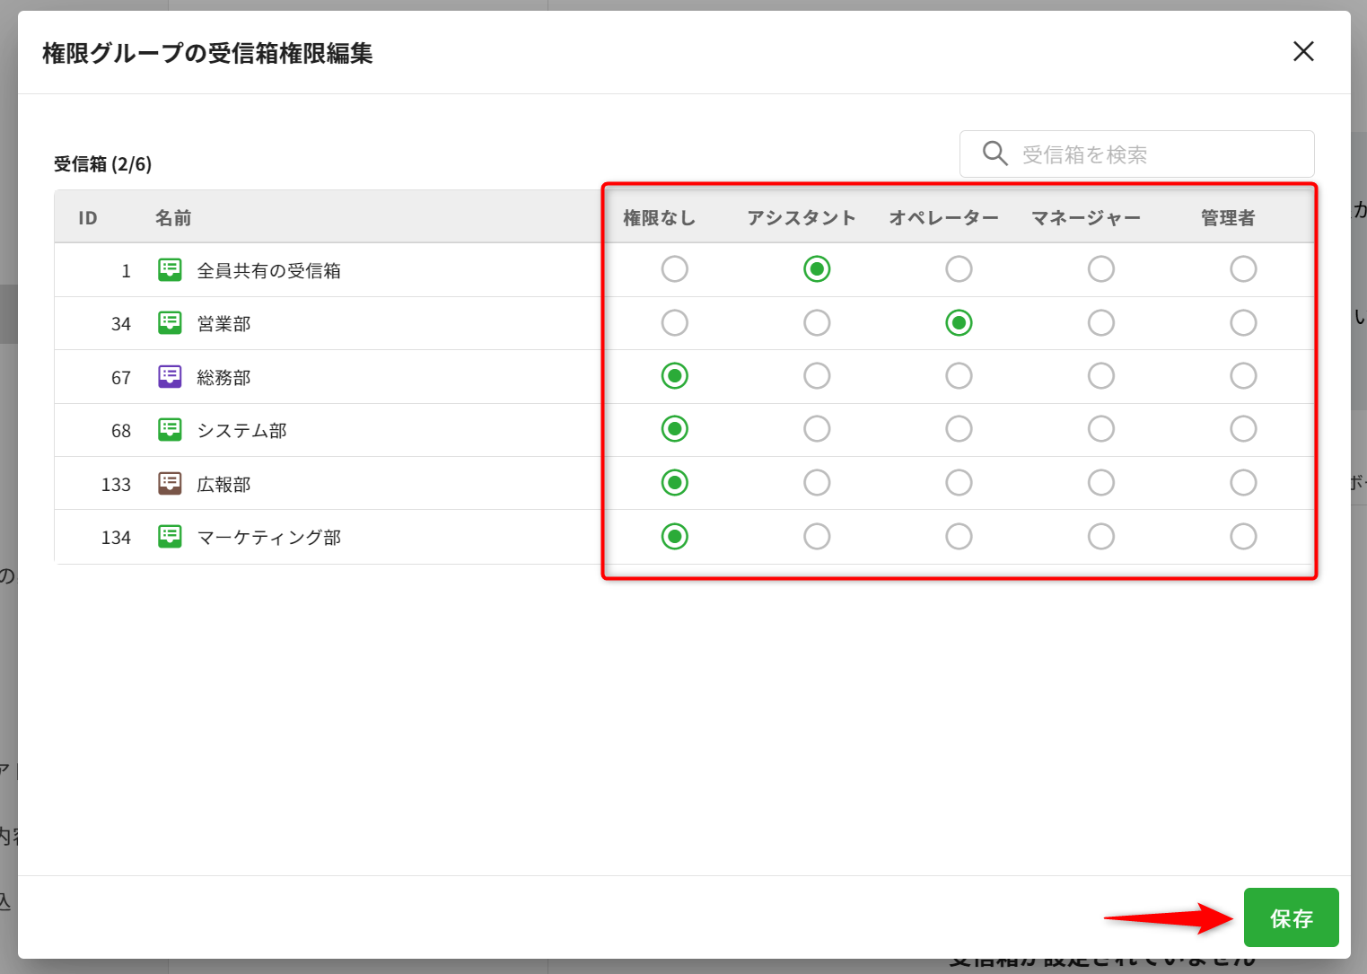Set 全員共有の受信箱 to オペレーター
The height and width of the screenshot is (974, 1367).
pos(959,269)
